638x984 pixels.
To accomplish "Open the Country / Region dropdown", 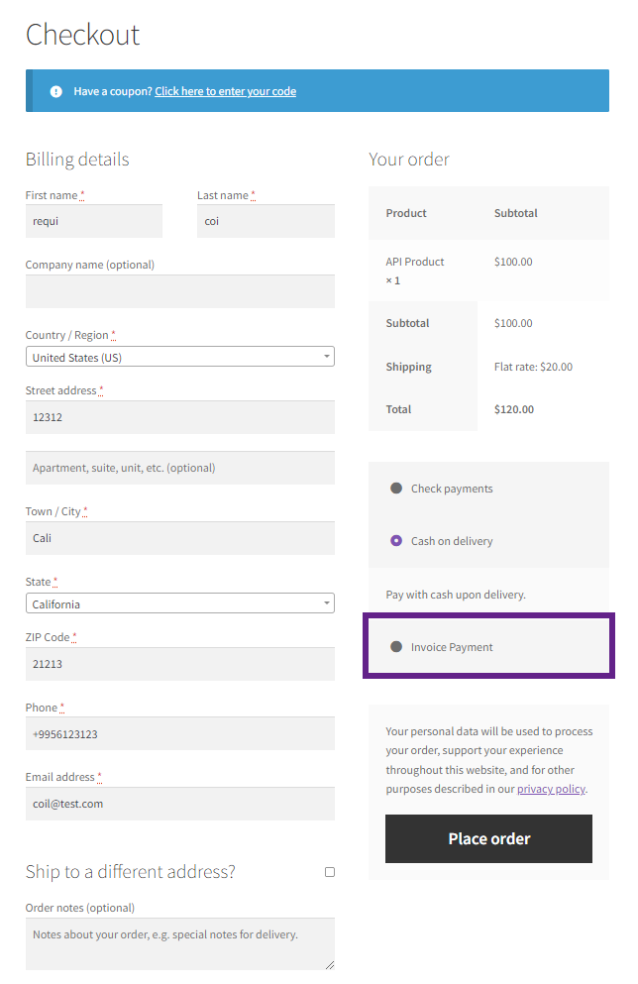I will [x=179, y=357].
